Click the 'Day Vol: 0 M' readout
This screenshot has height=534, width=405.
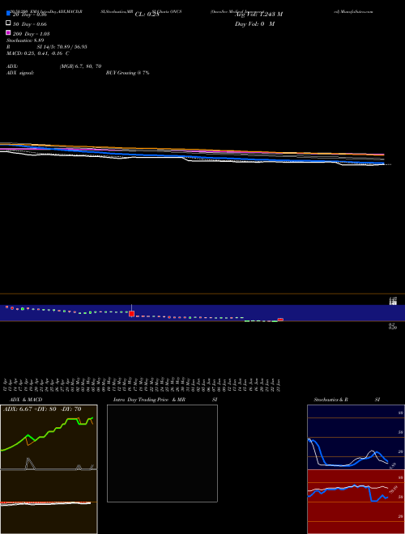(x=254, y=24)
